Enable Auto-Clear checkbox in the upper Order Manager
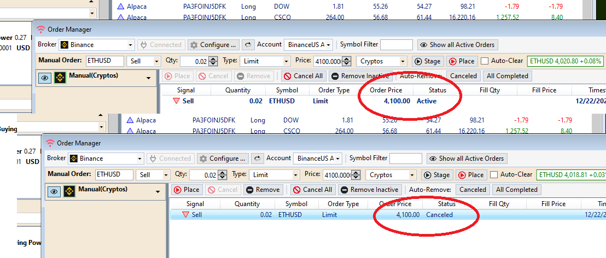This screenshot has width=606, height=258. tap(485, 61)
